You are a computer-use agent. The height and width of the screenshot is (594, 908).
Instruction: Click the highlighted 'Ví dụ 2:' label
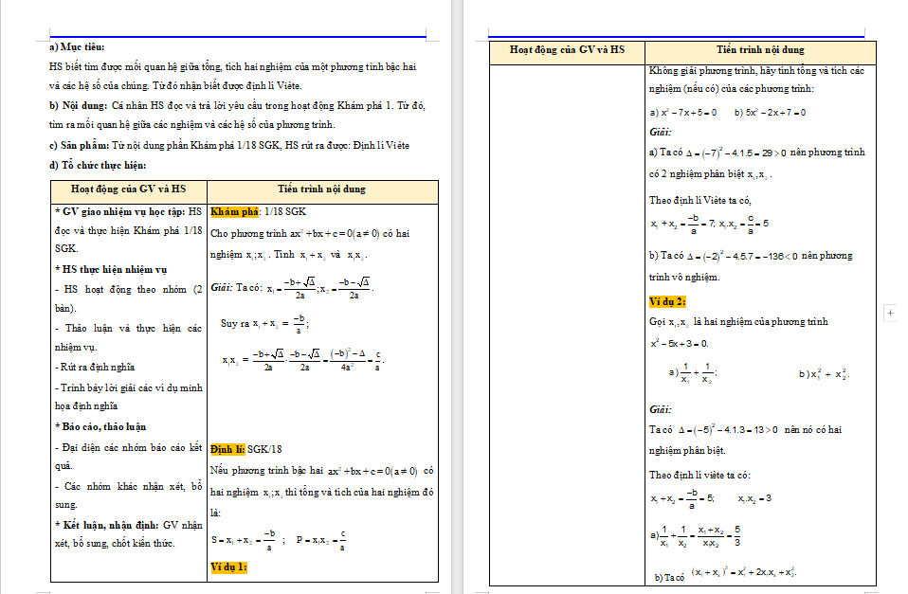pyautogui.click(x=667, y=301)
